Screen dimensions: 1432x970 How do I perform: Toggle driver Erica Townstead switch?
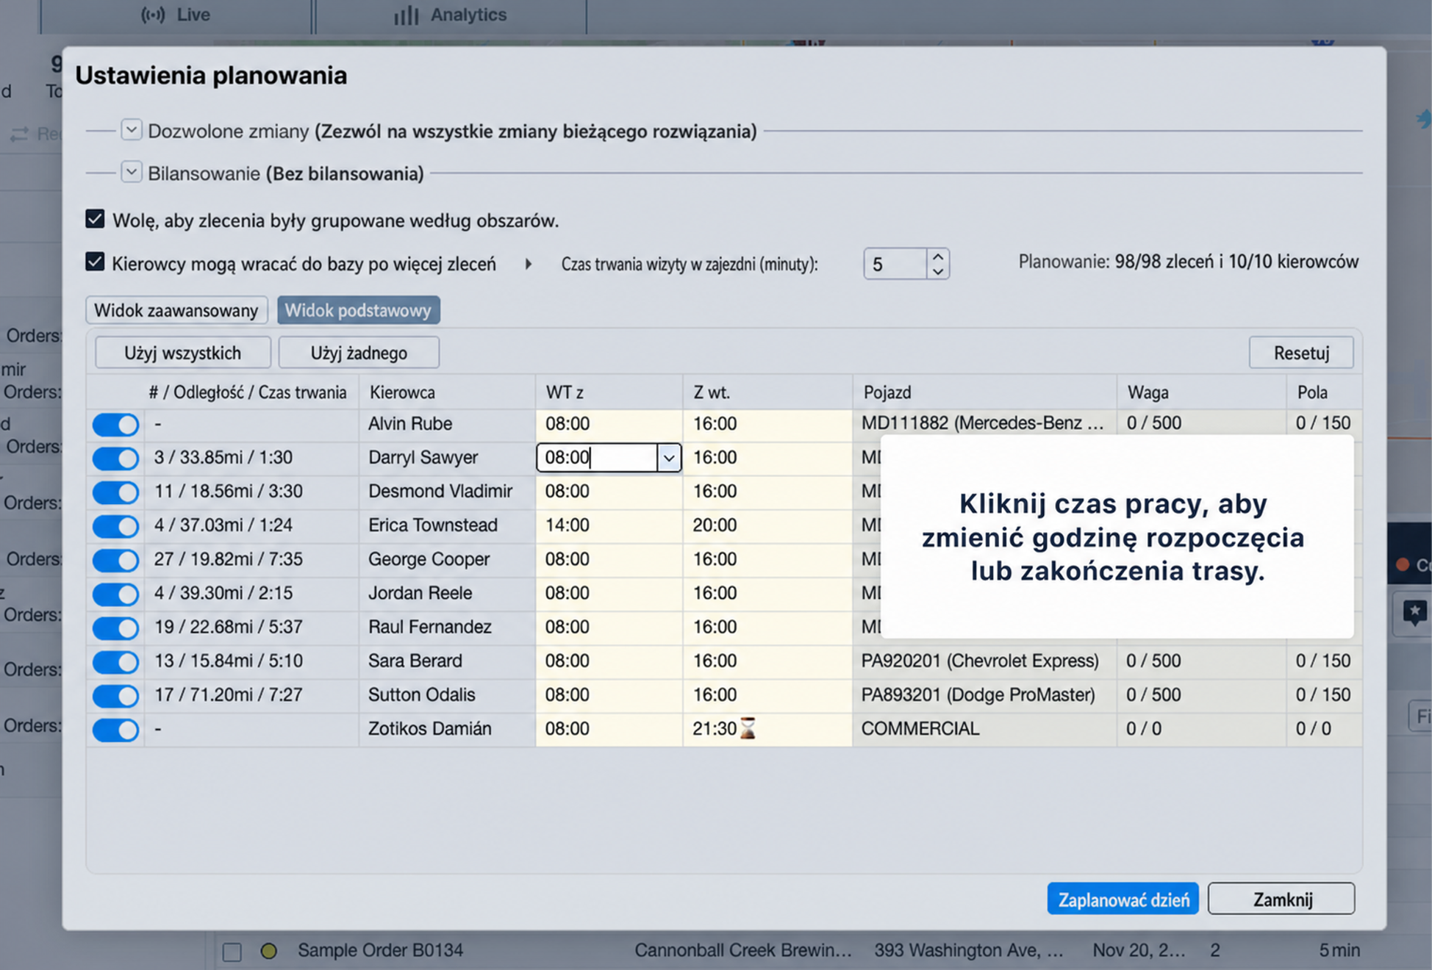(115, 525)
